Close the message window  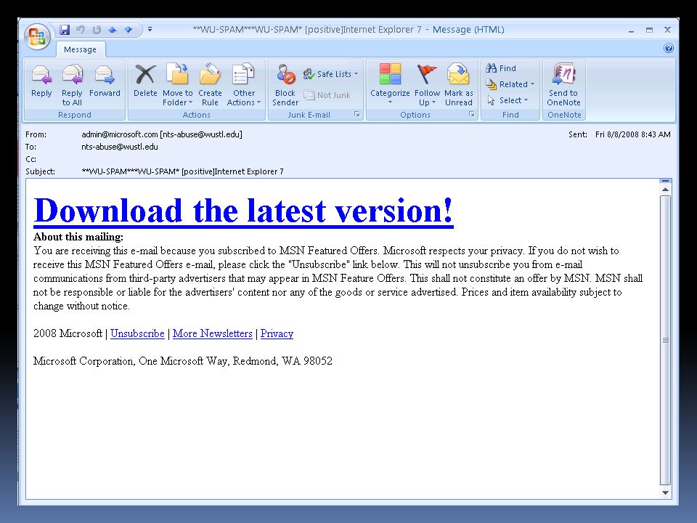click(667, 30)
